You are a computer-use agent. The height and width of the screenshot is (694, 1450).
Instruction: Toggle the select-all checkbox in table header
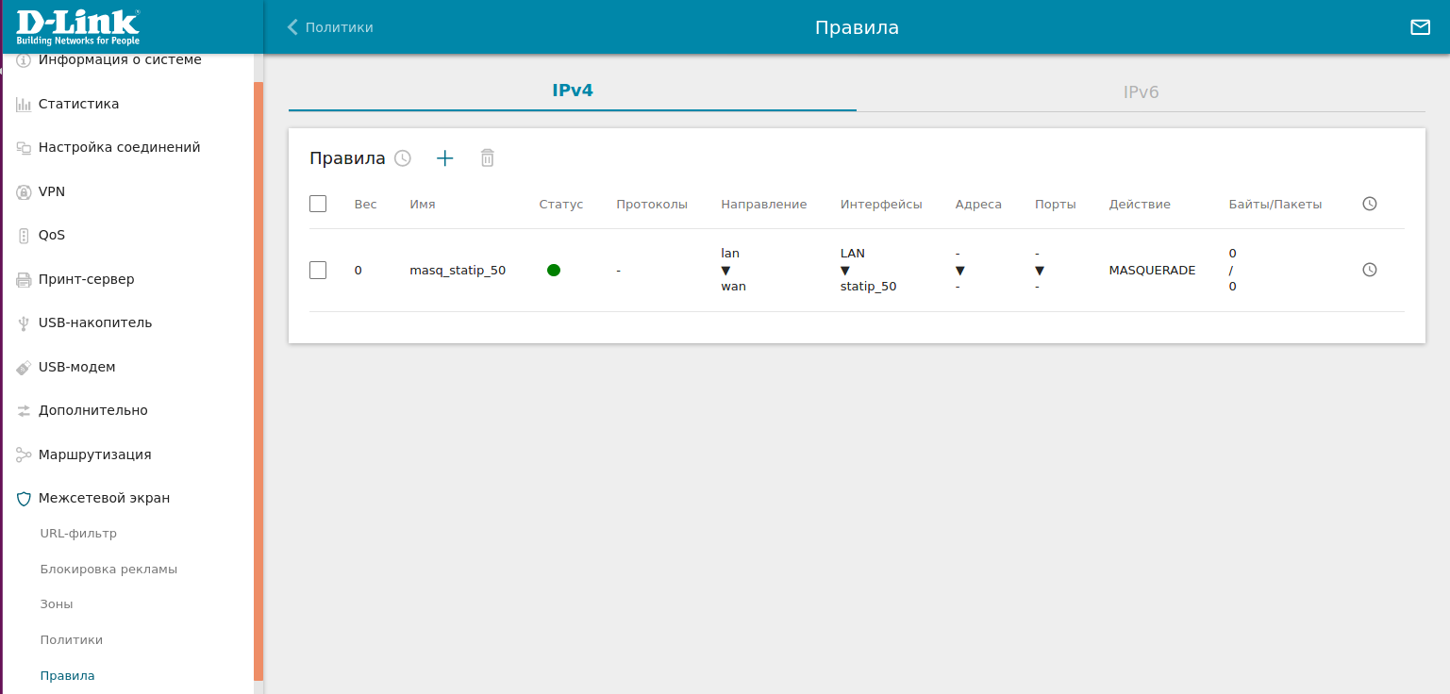point(318,204)
